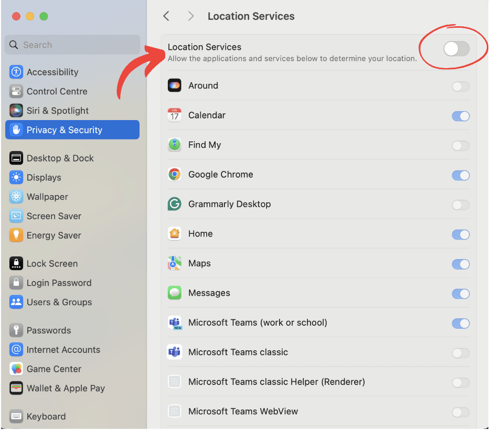The image size is (491, 430).
Task: Toggle location access for Find My
Action: pos(461,146)
